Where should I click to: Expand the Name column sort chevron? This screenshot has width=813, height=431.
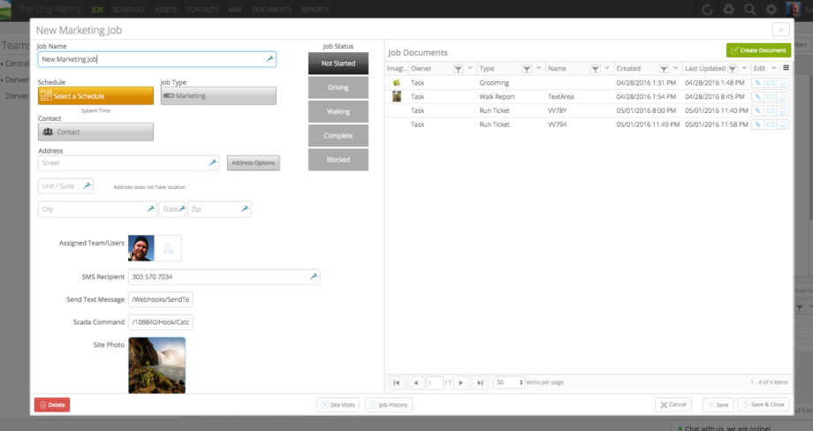click(x=607, y=68)
